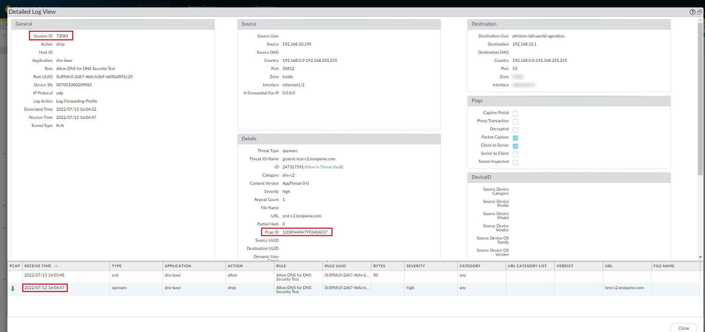705x332 pixels.
Task: Click the CATEGORY column header
Action: [x=481, y=266]
